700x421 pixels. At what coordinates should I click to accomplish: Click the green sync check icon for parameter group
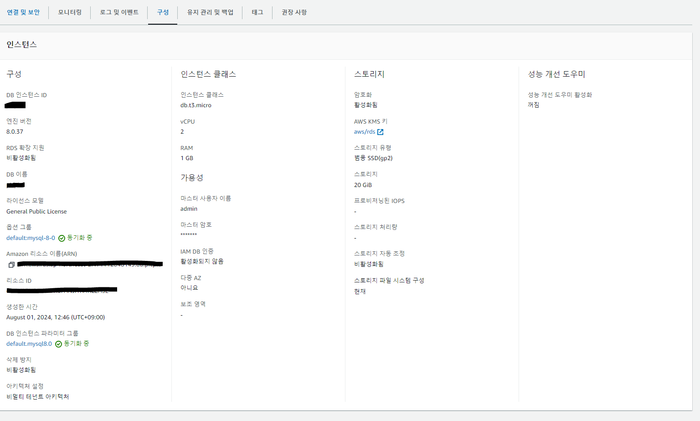coord(58,344)
